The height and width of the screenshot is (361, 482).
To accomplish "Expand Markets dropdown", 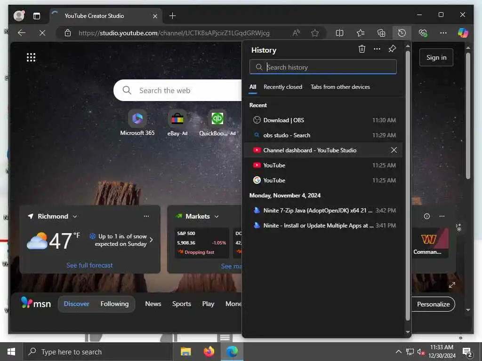I will tap(217, 216).
